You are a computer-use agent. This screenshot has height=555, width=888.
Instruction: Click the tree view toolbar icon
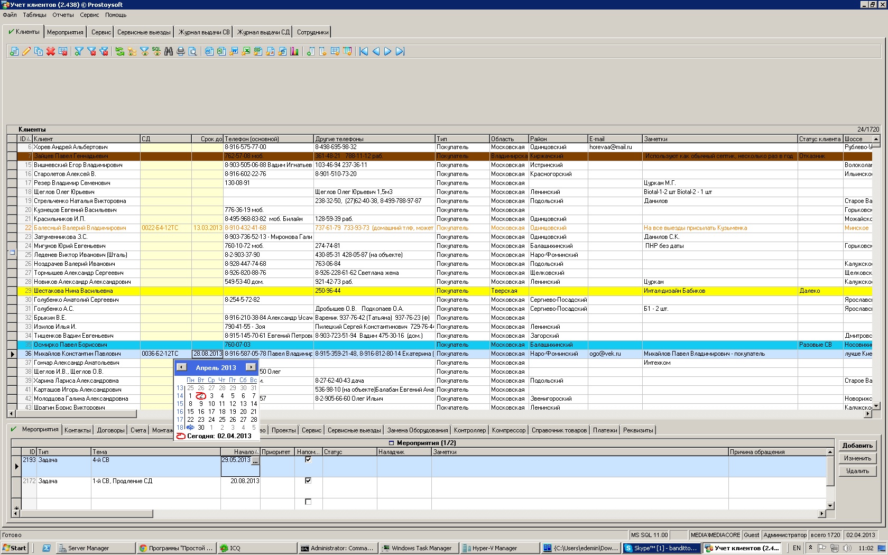[x=132, y=51]
